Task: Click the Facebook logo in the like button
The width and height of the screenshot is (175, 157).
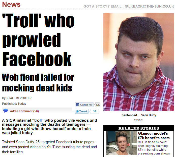Action: tap(78, 105)
